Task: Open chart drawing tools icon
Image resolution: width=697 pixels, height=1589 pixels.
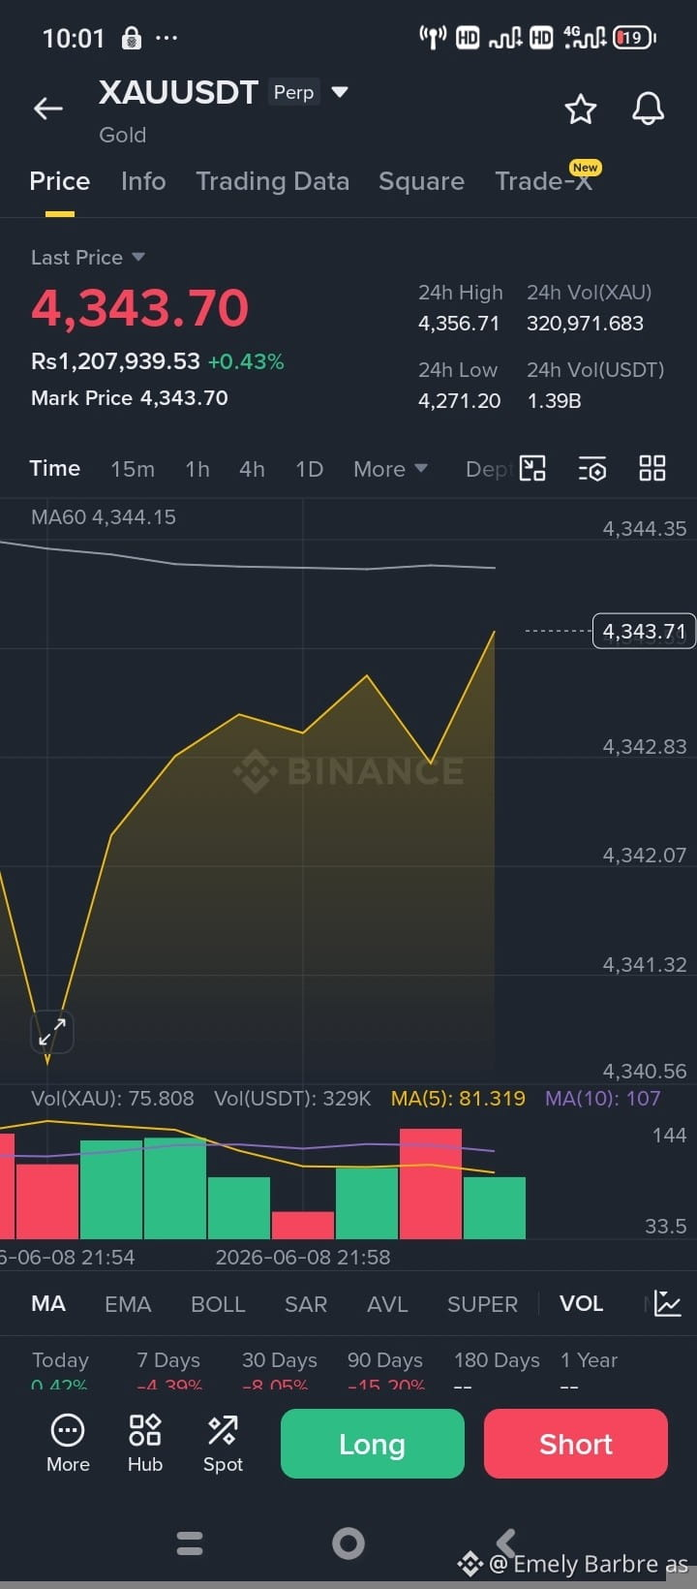Action: tap(532, 469)
